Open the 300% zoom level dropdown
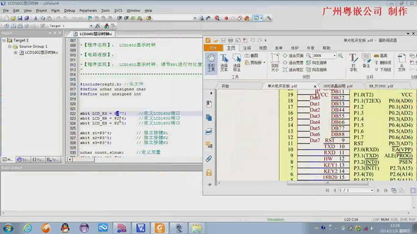The height and width of the screenshot is (234, 417). pos(334,56)
